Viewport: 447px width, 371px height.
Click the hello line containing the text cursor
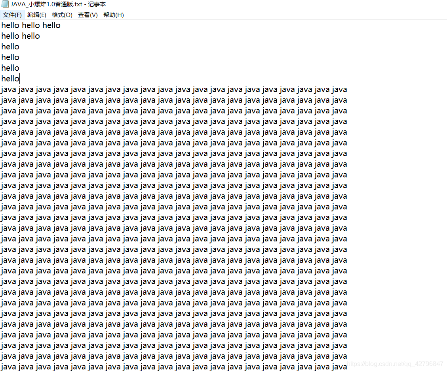[x=10, y=79]
